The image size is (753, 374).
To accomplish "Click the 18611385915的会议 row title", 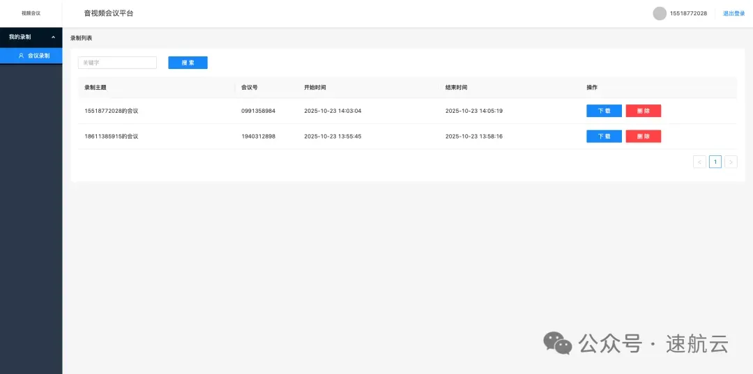I will [x=112, y=137].
